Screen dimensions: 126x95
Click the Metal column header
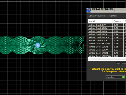[100, 21]
